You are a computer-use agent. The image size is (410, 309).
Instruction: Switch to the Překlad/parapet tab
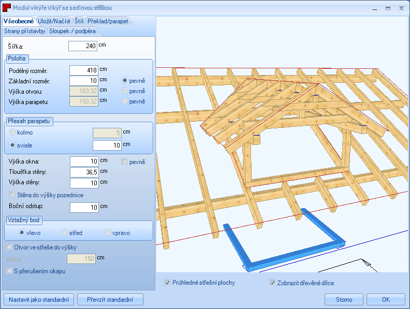108,21
